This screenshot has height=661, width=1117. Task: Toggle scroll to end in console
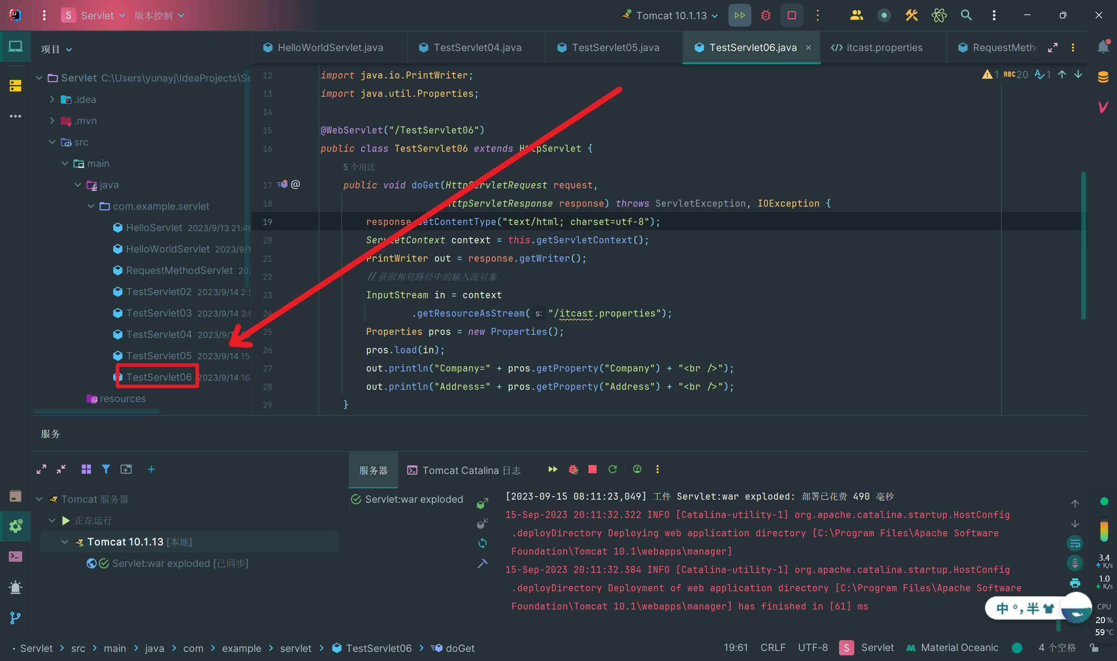coord(1075,563)
